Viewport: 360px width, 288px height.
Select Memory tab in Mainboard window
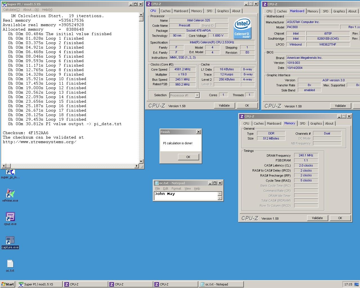(313, 11)
